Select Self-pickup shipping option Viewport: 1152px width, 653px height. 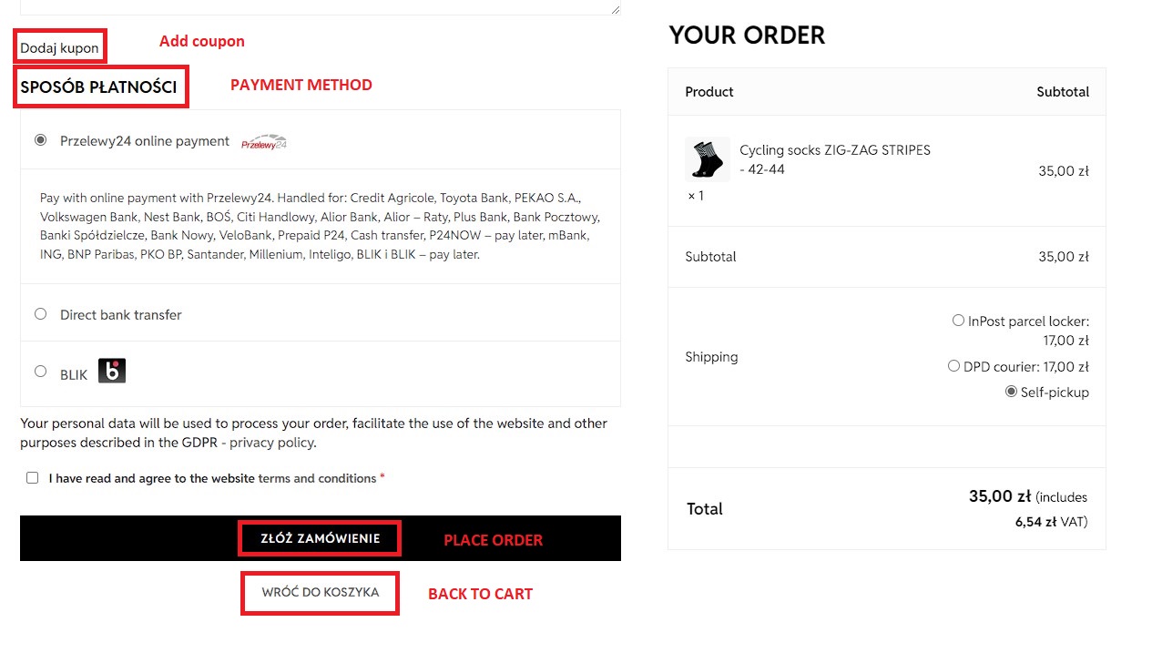point(1011,392)
